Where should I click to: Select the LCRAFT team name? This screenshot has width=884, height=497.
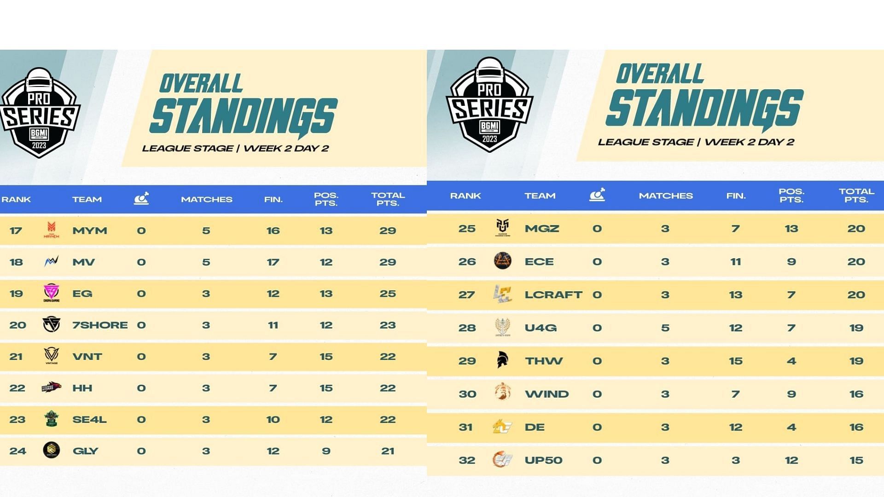553,295
